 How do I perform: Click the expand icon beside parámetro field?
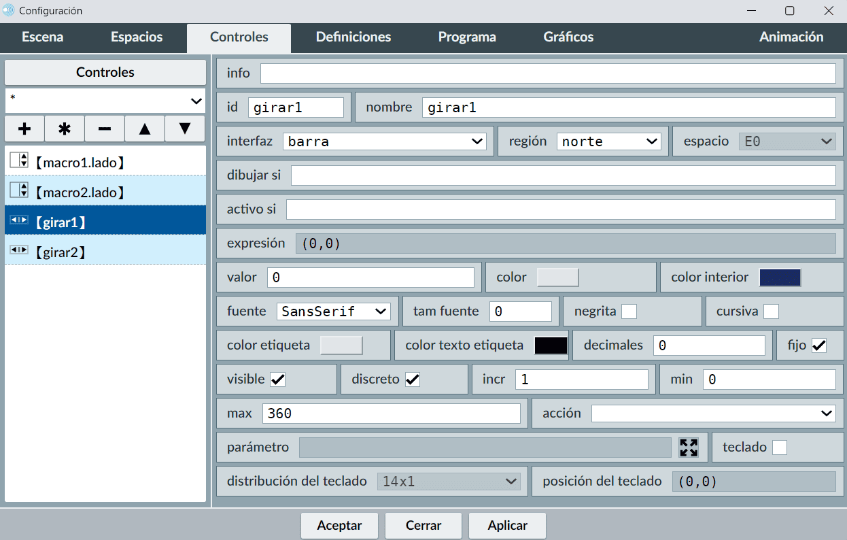click(x=689, y=448)
